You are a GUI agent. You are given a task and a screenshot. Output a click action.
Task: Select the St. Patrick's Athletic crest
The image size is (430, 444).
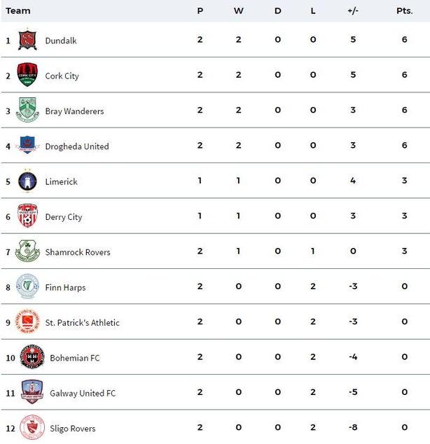tap(27, 321)
